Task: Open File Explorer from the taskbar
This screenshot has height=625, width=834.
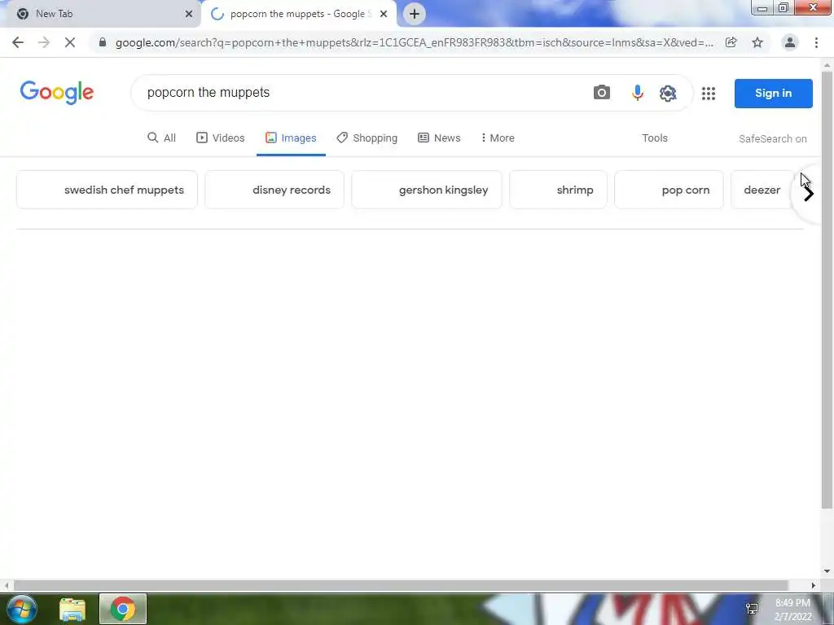Action: (x=72, y=610)
